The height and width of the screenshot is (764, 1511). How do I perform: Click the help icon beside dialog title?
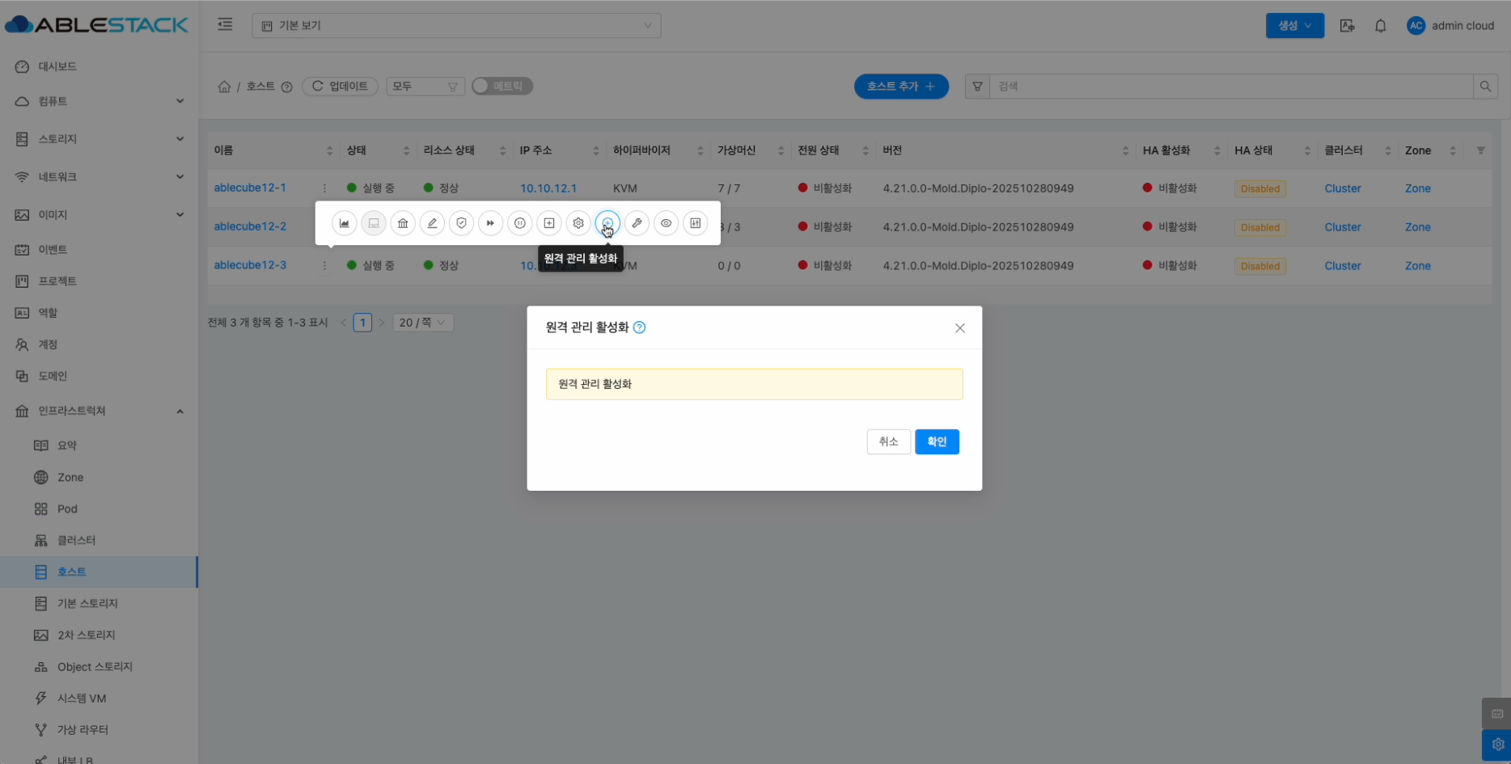(639, 327)
